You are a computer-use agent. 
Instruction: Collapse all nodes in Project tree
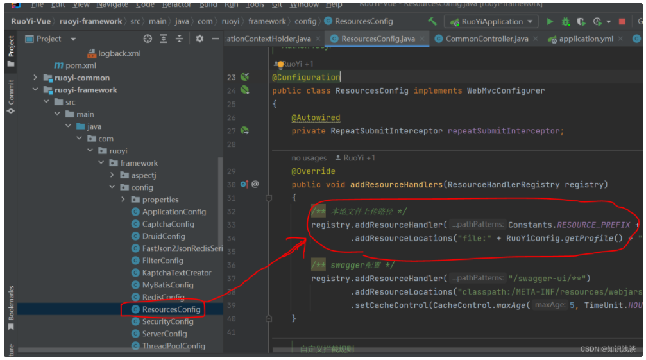179,39
